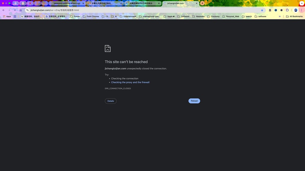Expand the Entertainment bookmark folder

coord(128,16)
